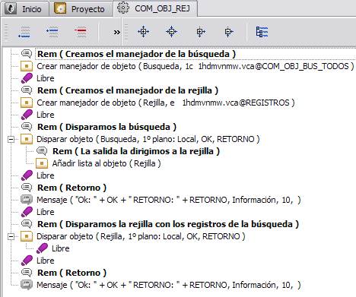Screen dimensions: 356x297
Task: Collapse the Disparar objeto Busqueda node
Action: 11,139
